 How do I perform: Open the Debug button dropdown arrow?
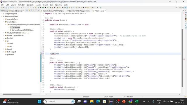pos(41,8)
